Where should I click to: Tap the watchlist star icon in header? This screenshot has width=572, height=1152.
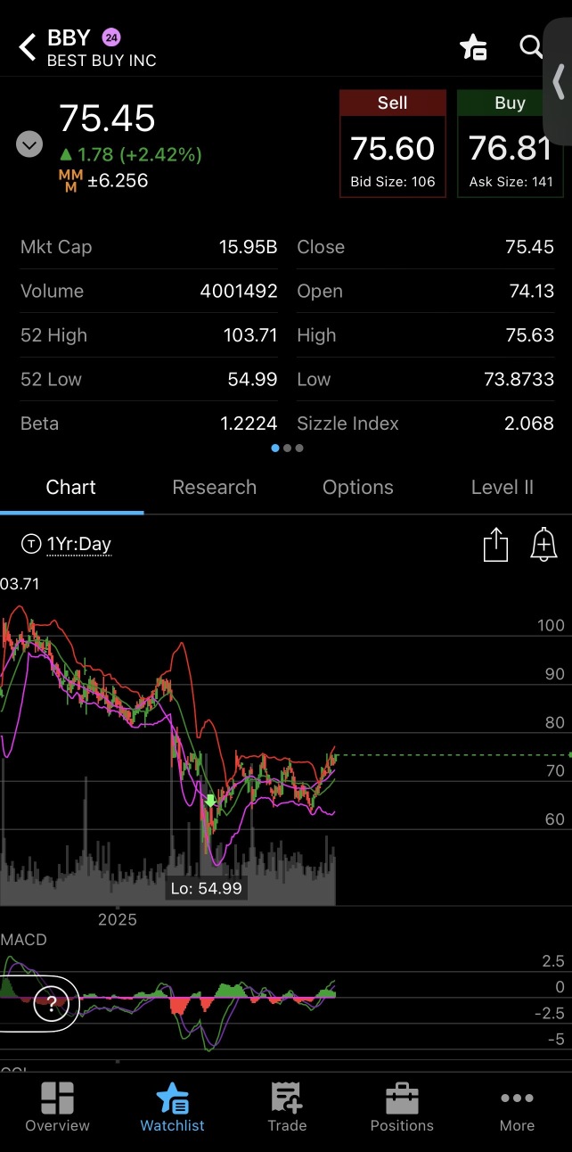473,47
